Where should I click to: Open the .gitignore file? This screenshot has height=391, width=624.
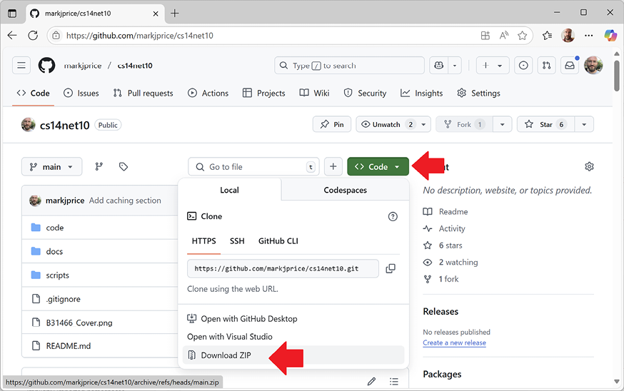(64, 299)
